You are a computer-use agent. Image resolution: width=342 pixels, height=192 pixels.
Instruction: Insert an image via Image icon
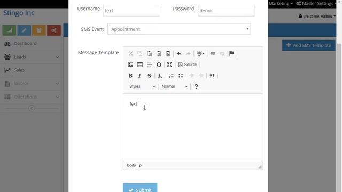point(130,65)
